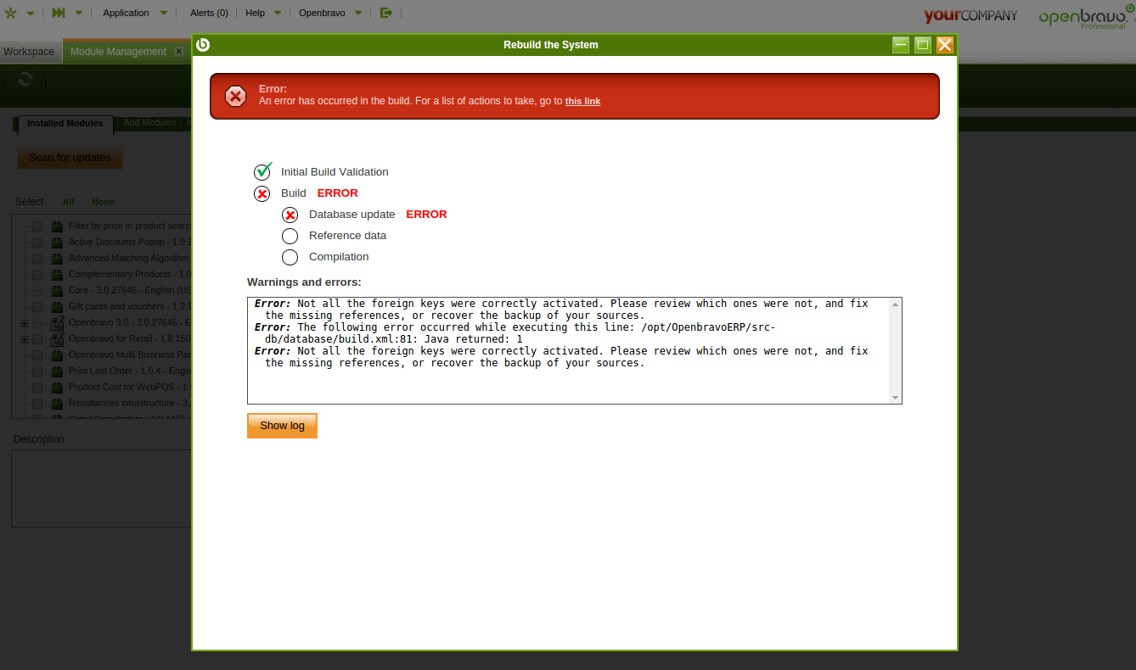1136x670 pixels.
Task: Click module icon for Print Last Order
Action: pos(57,371)
